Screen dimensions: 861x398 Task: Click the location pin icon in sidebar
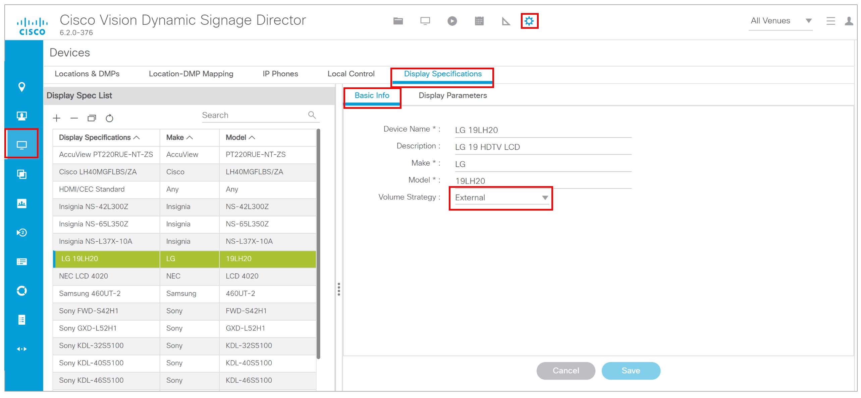[x=22, y=87]
